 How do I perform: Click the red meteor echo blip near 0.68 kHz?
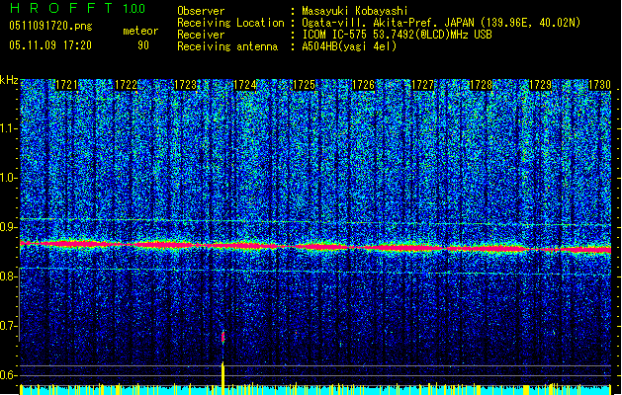pos(222,337)
